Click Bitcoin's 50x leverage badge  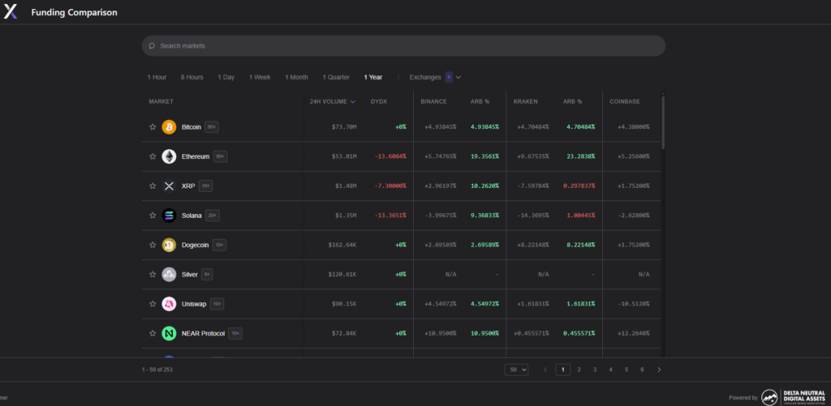click(212, 127)
